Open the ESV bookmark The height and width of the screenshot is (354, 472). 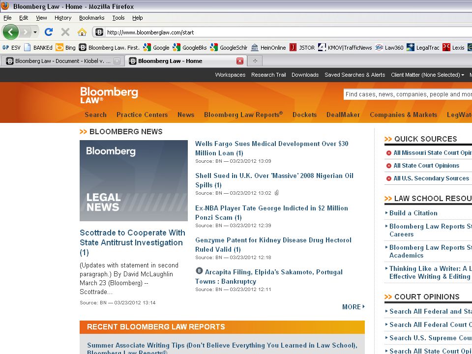click(x=11, y=48)
